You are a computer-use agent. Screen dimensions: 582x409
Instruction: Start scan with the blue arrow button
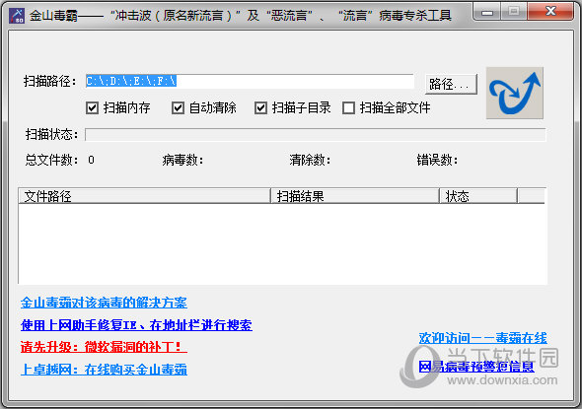coord(515,93)
